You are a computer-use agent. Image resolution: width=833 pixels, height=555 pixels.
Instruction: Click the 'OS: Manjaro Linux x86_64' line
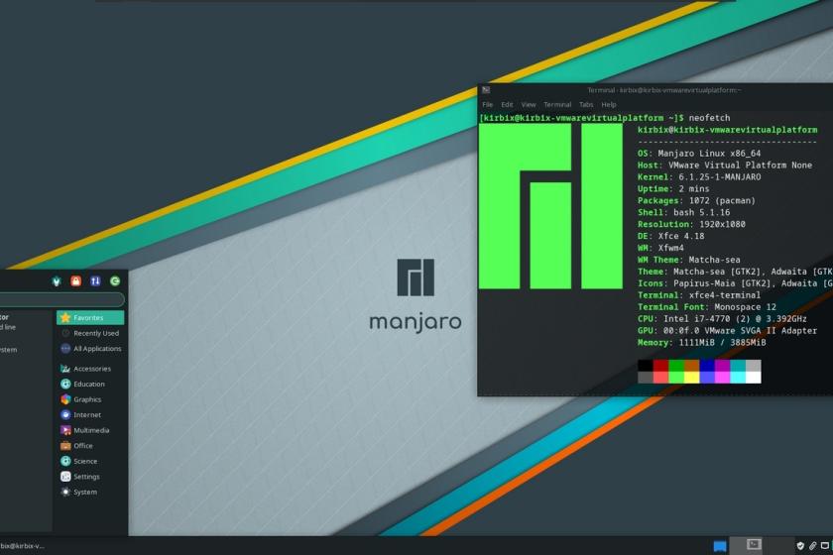pos(699,154)
